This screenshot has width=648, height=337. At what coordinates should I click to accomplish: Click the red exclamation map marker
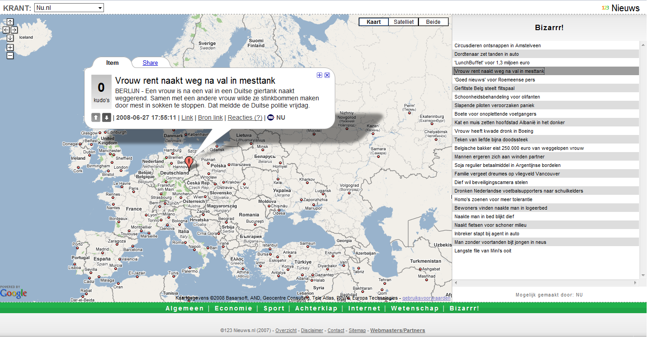tap(189, 163)
